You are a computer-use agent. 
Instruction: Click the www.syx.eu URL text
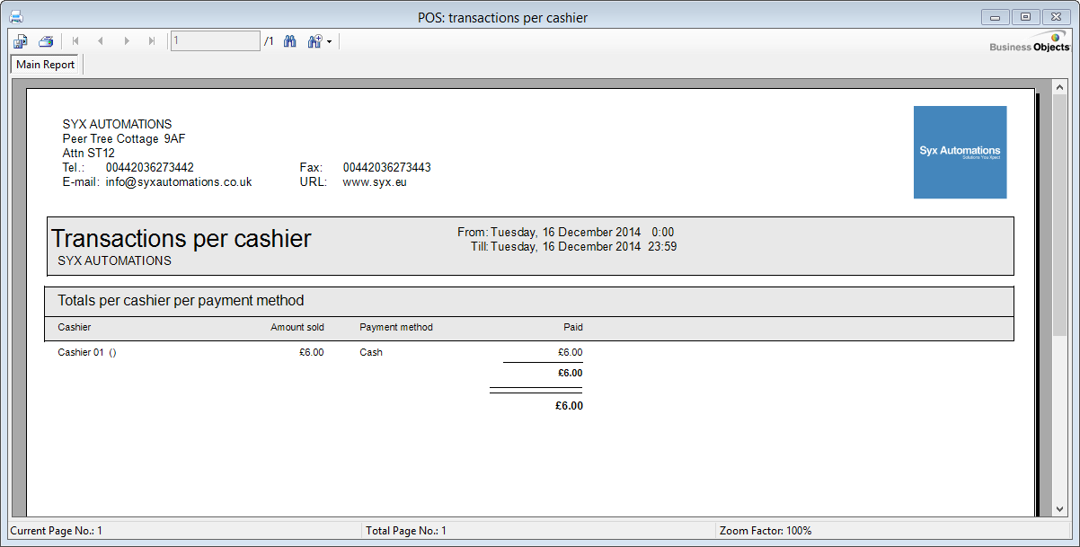375,181
